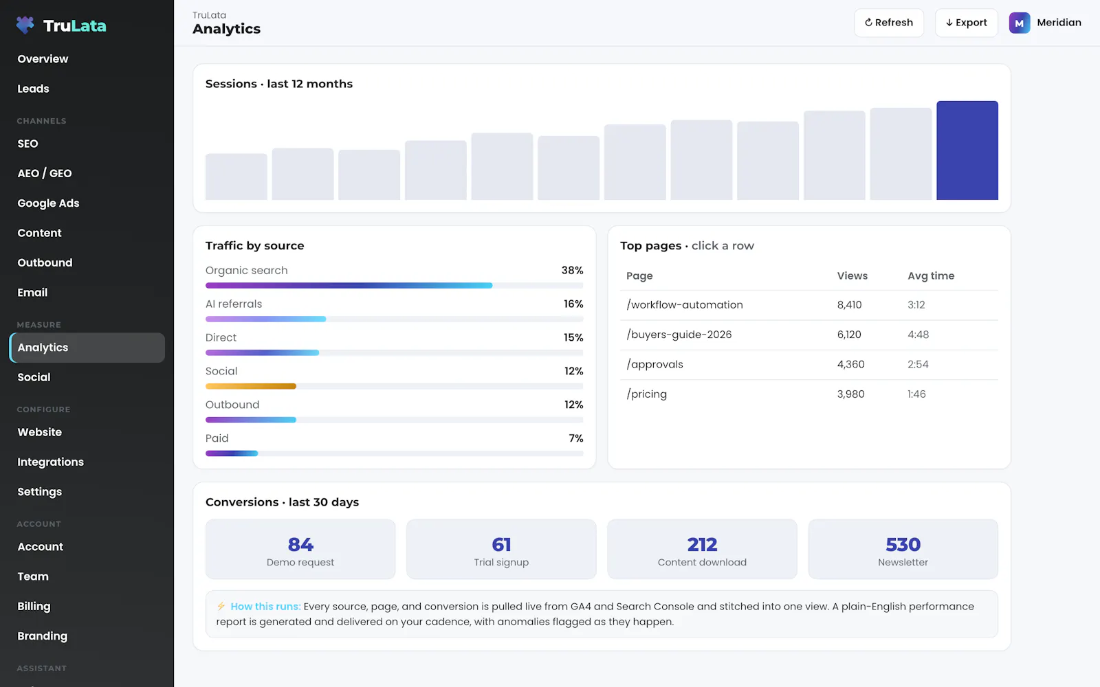Click the first bar in Sessions chart
The width and height of the screenshot is (1100, 687).
click(x=236, y=177)
